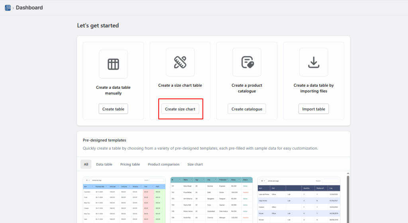Switch to the Size chart tab

[x=195, y=164]
